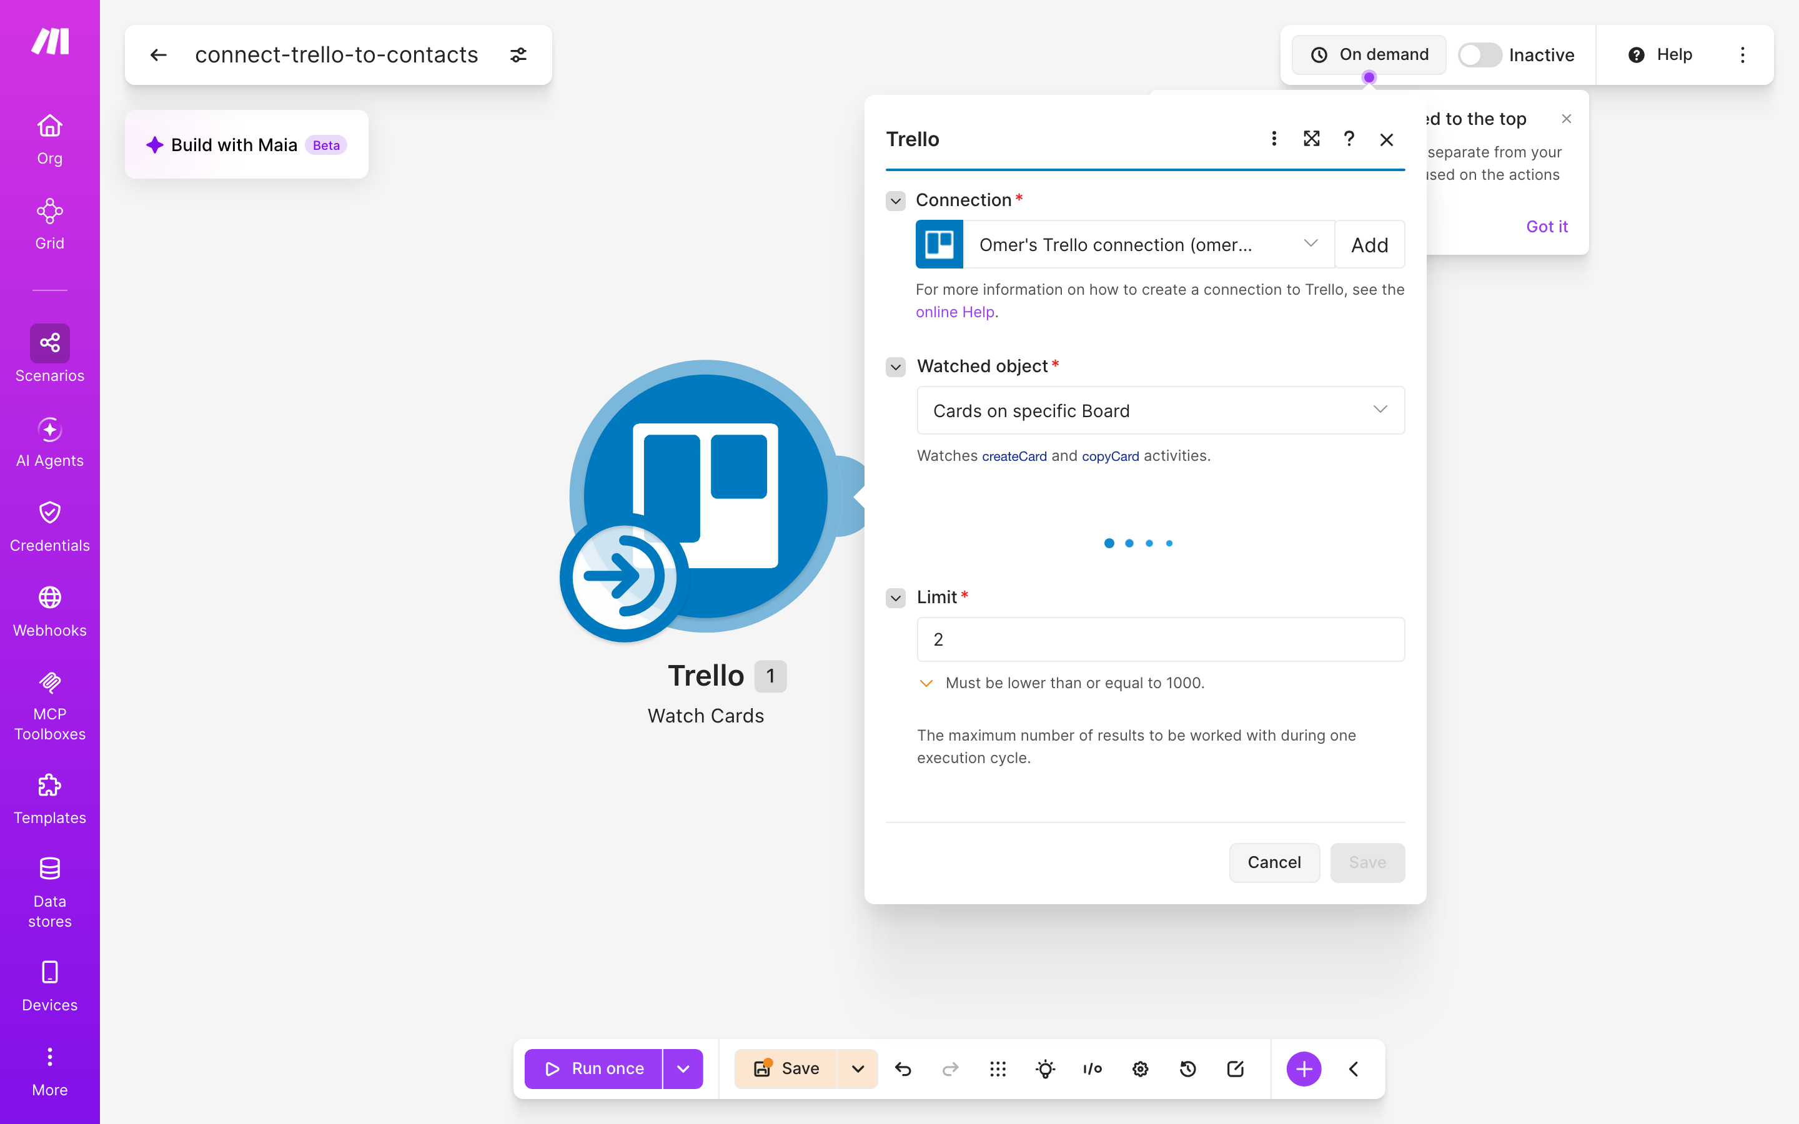
Task: Open scenario inputs and outputs icon
Action: click(x=1093, y=1068)
